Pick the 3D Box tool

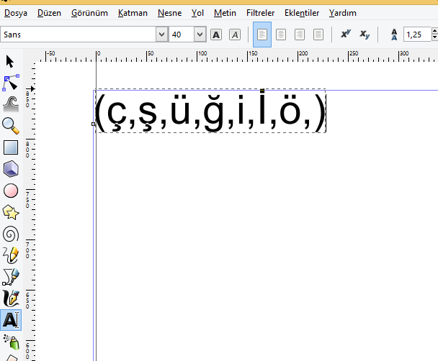10,169
